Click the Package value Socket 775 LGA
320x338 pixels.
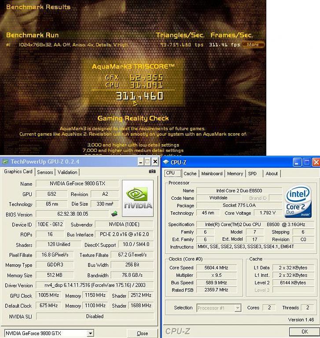point(239,206)
